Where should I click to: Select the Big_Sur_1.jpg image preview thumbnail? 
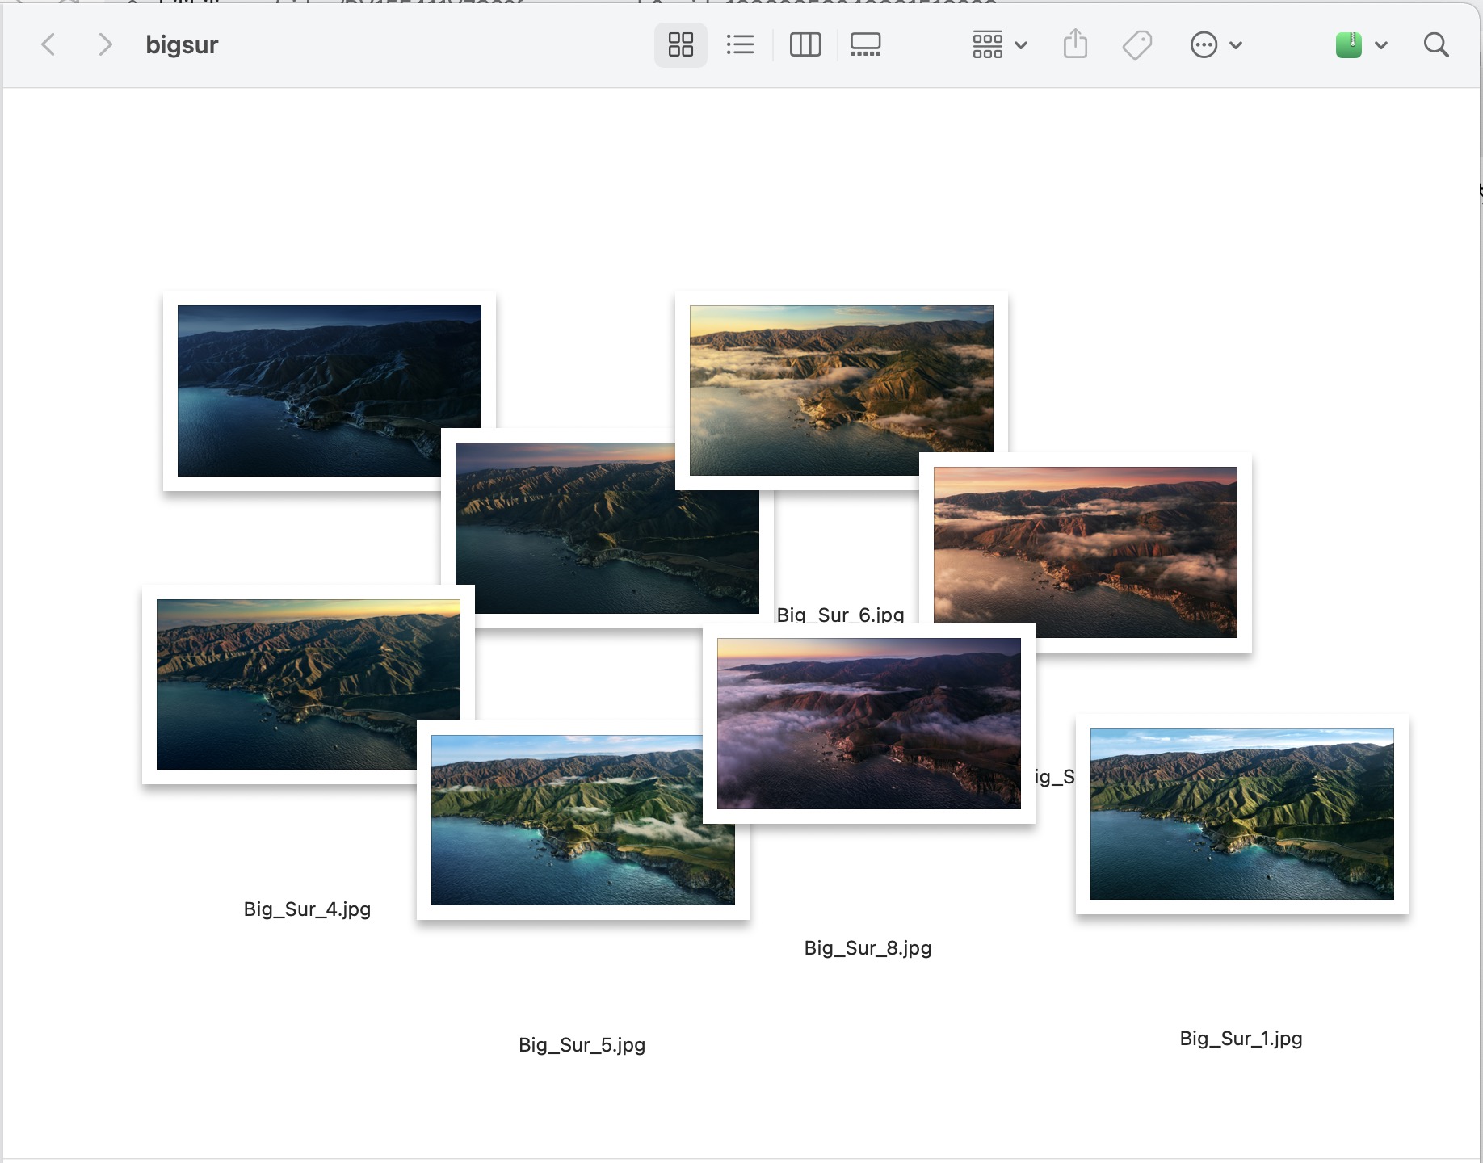(1242, 814)
